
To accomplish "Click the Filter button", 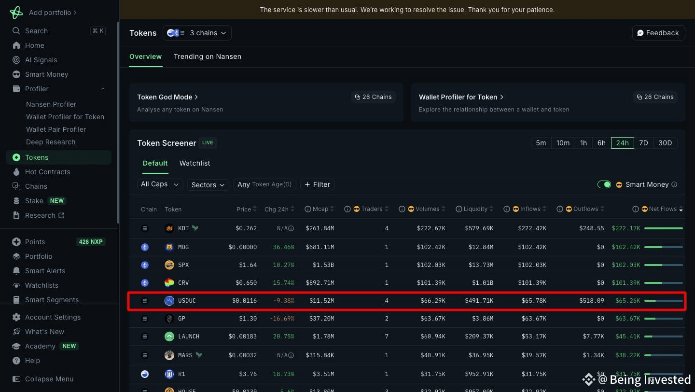I will pos(318,184).
